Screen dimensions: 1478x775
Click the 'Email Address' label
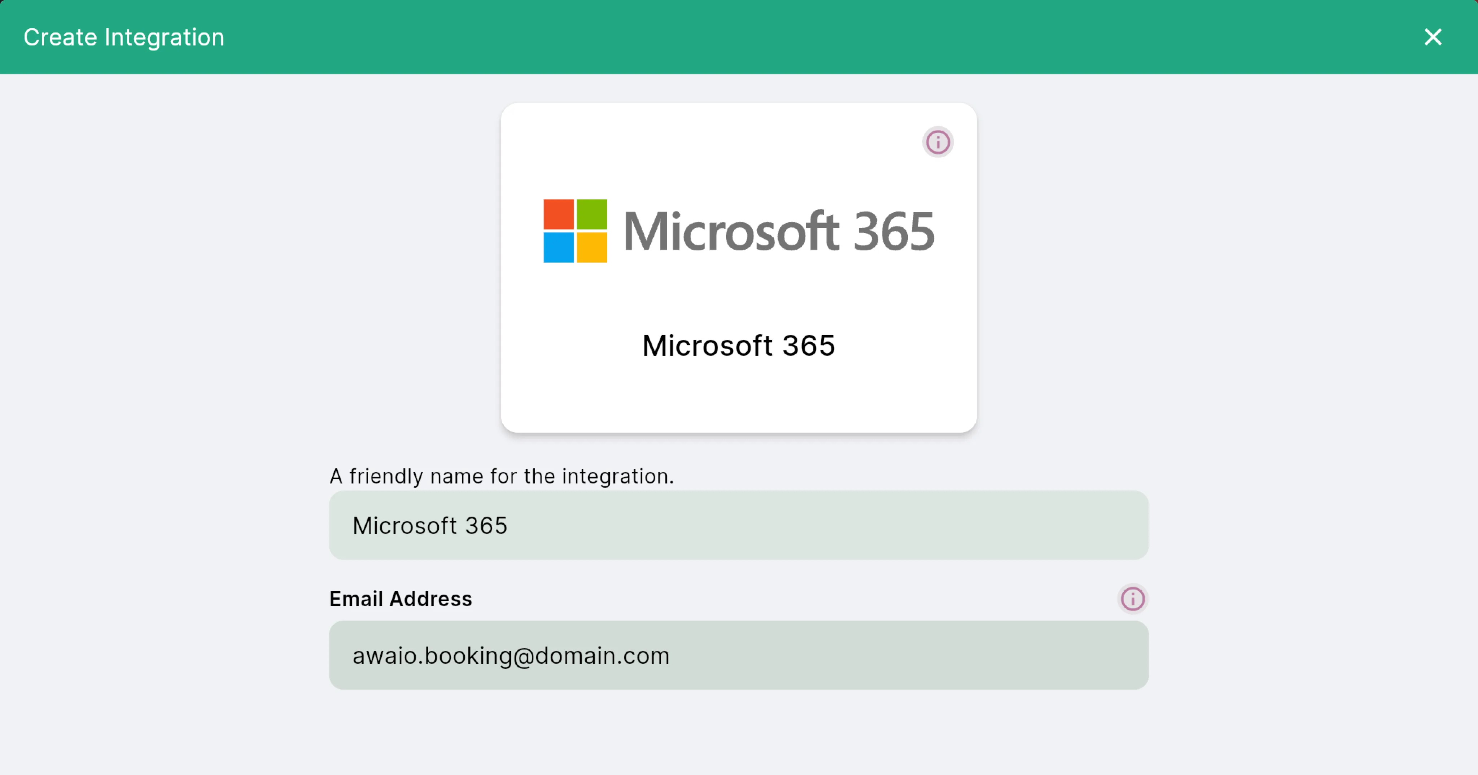[x=401, y=599]
